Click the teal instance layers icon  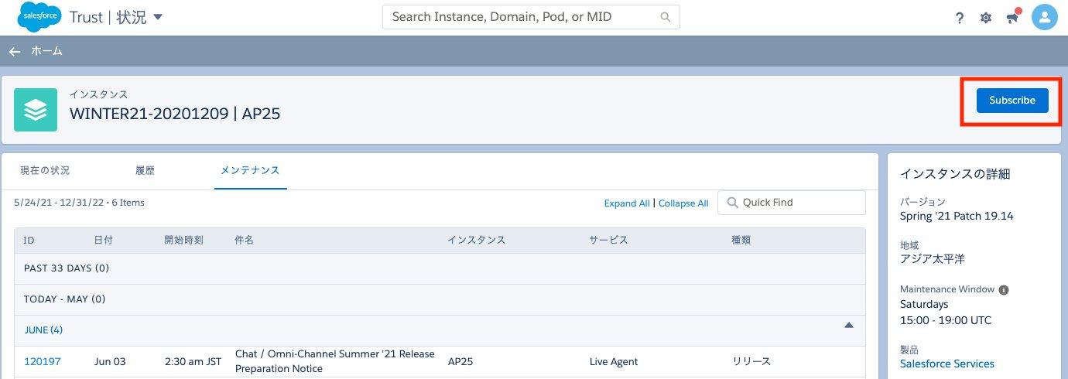click(x=36, y=110)
